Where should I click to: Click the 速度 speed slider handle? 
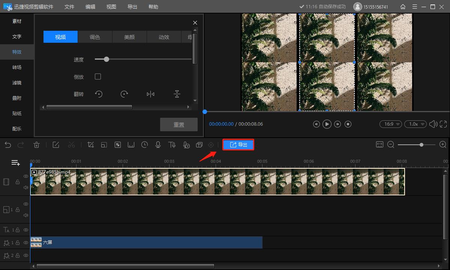106,59
